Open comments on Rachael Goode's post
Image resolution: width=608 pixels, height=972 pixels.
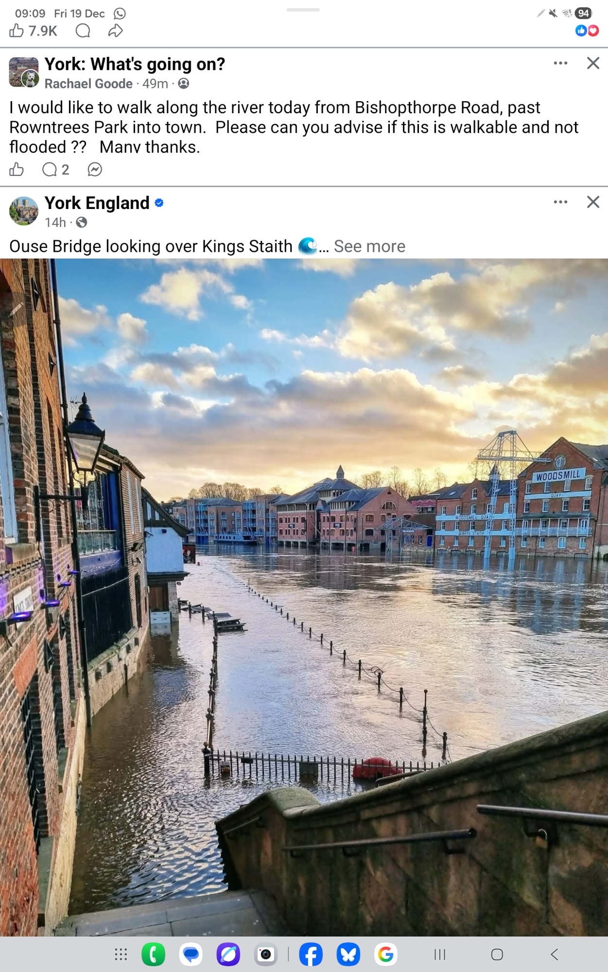[x=55, y=169]
